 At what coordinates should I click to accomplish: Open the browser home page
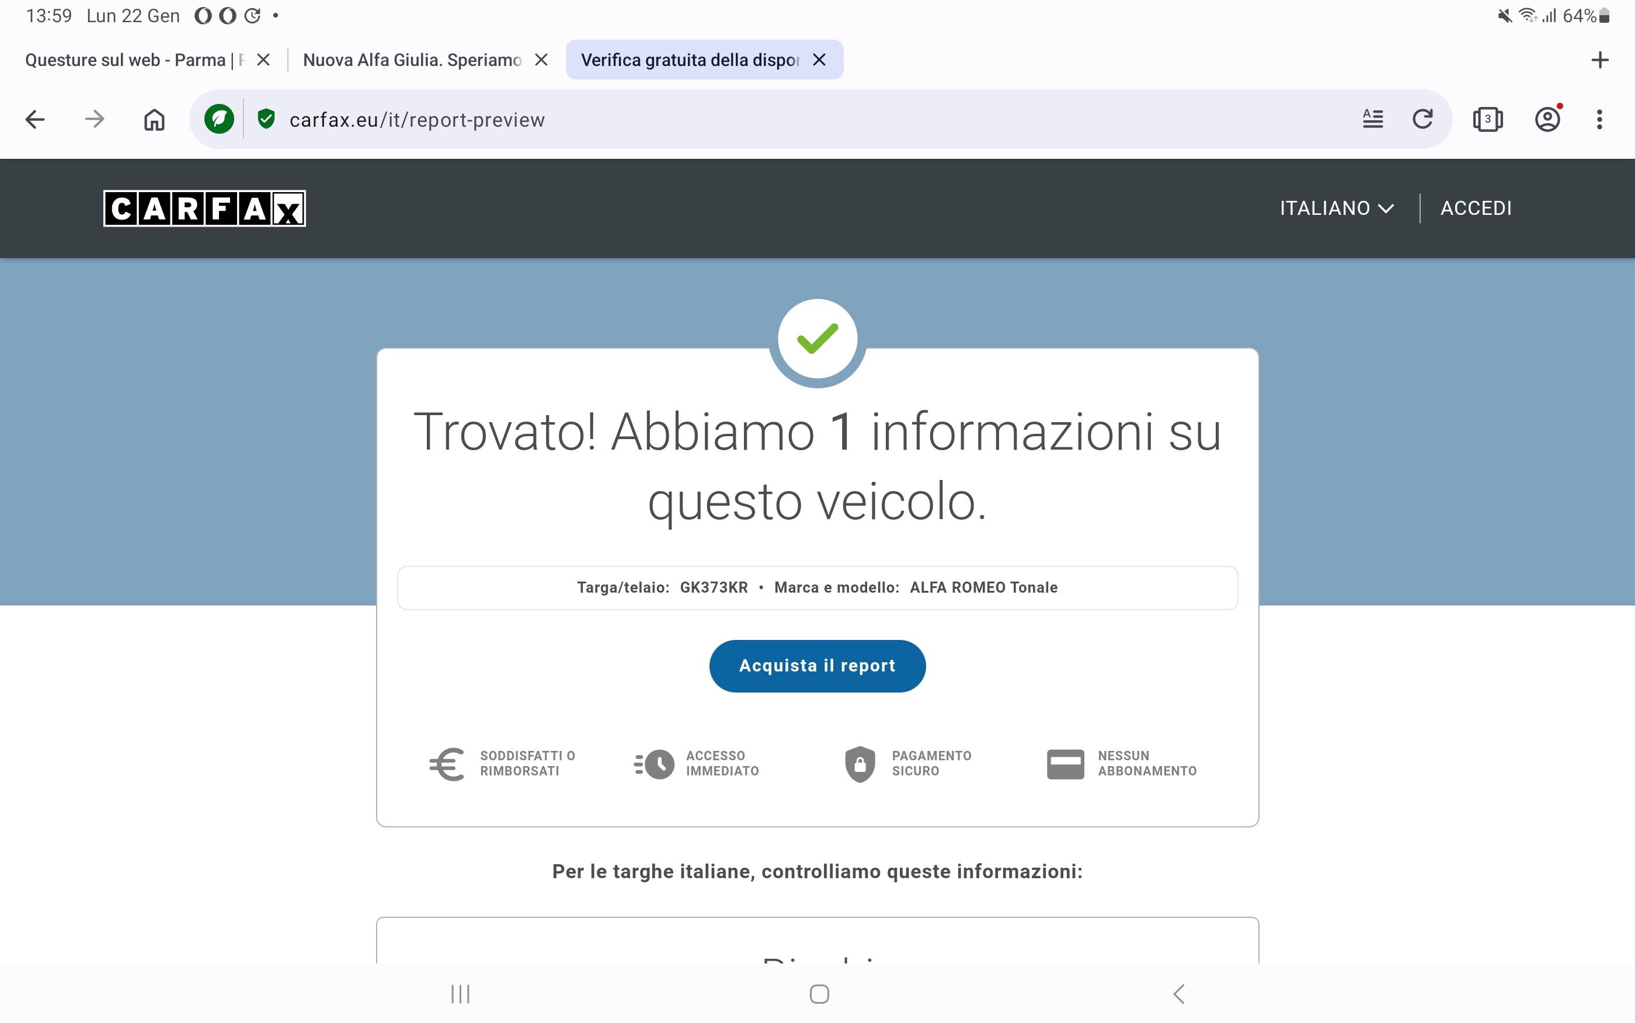pos(154,120)
